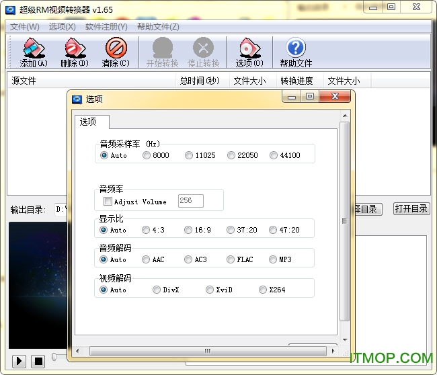Screen dimensions: 437x375
Task: Click the 开始转换 start conversion icon
Action: (163, 52)
